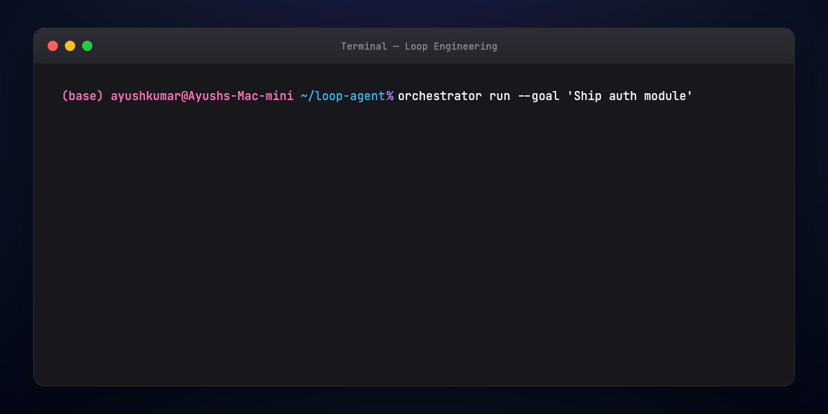Close the terminal with the red button
This screenshot has width=828, height=414.
[52, 46]
